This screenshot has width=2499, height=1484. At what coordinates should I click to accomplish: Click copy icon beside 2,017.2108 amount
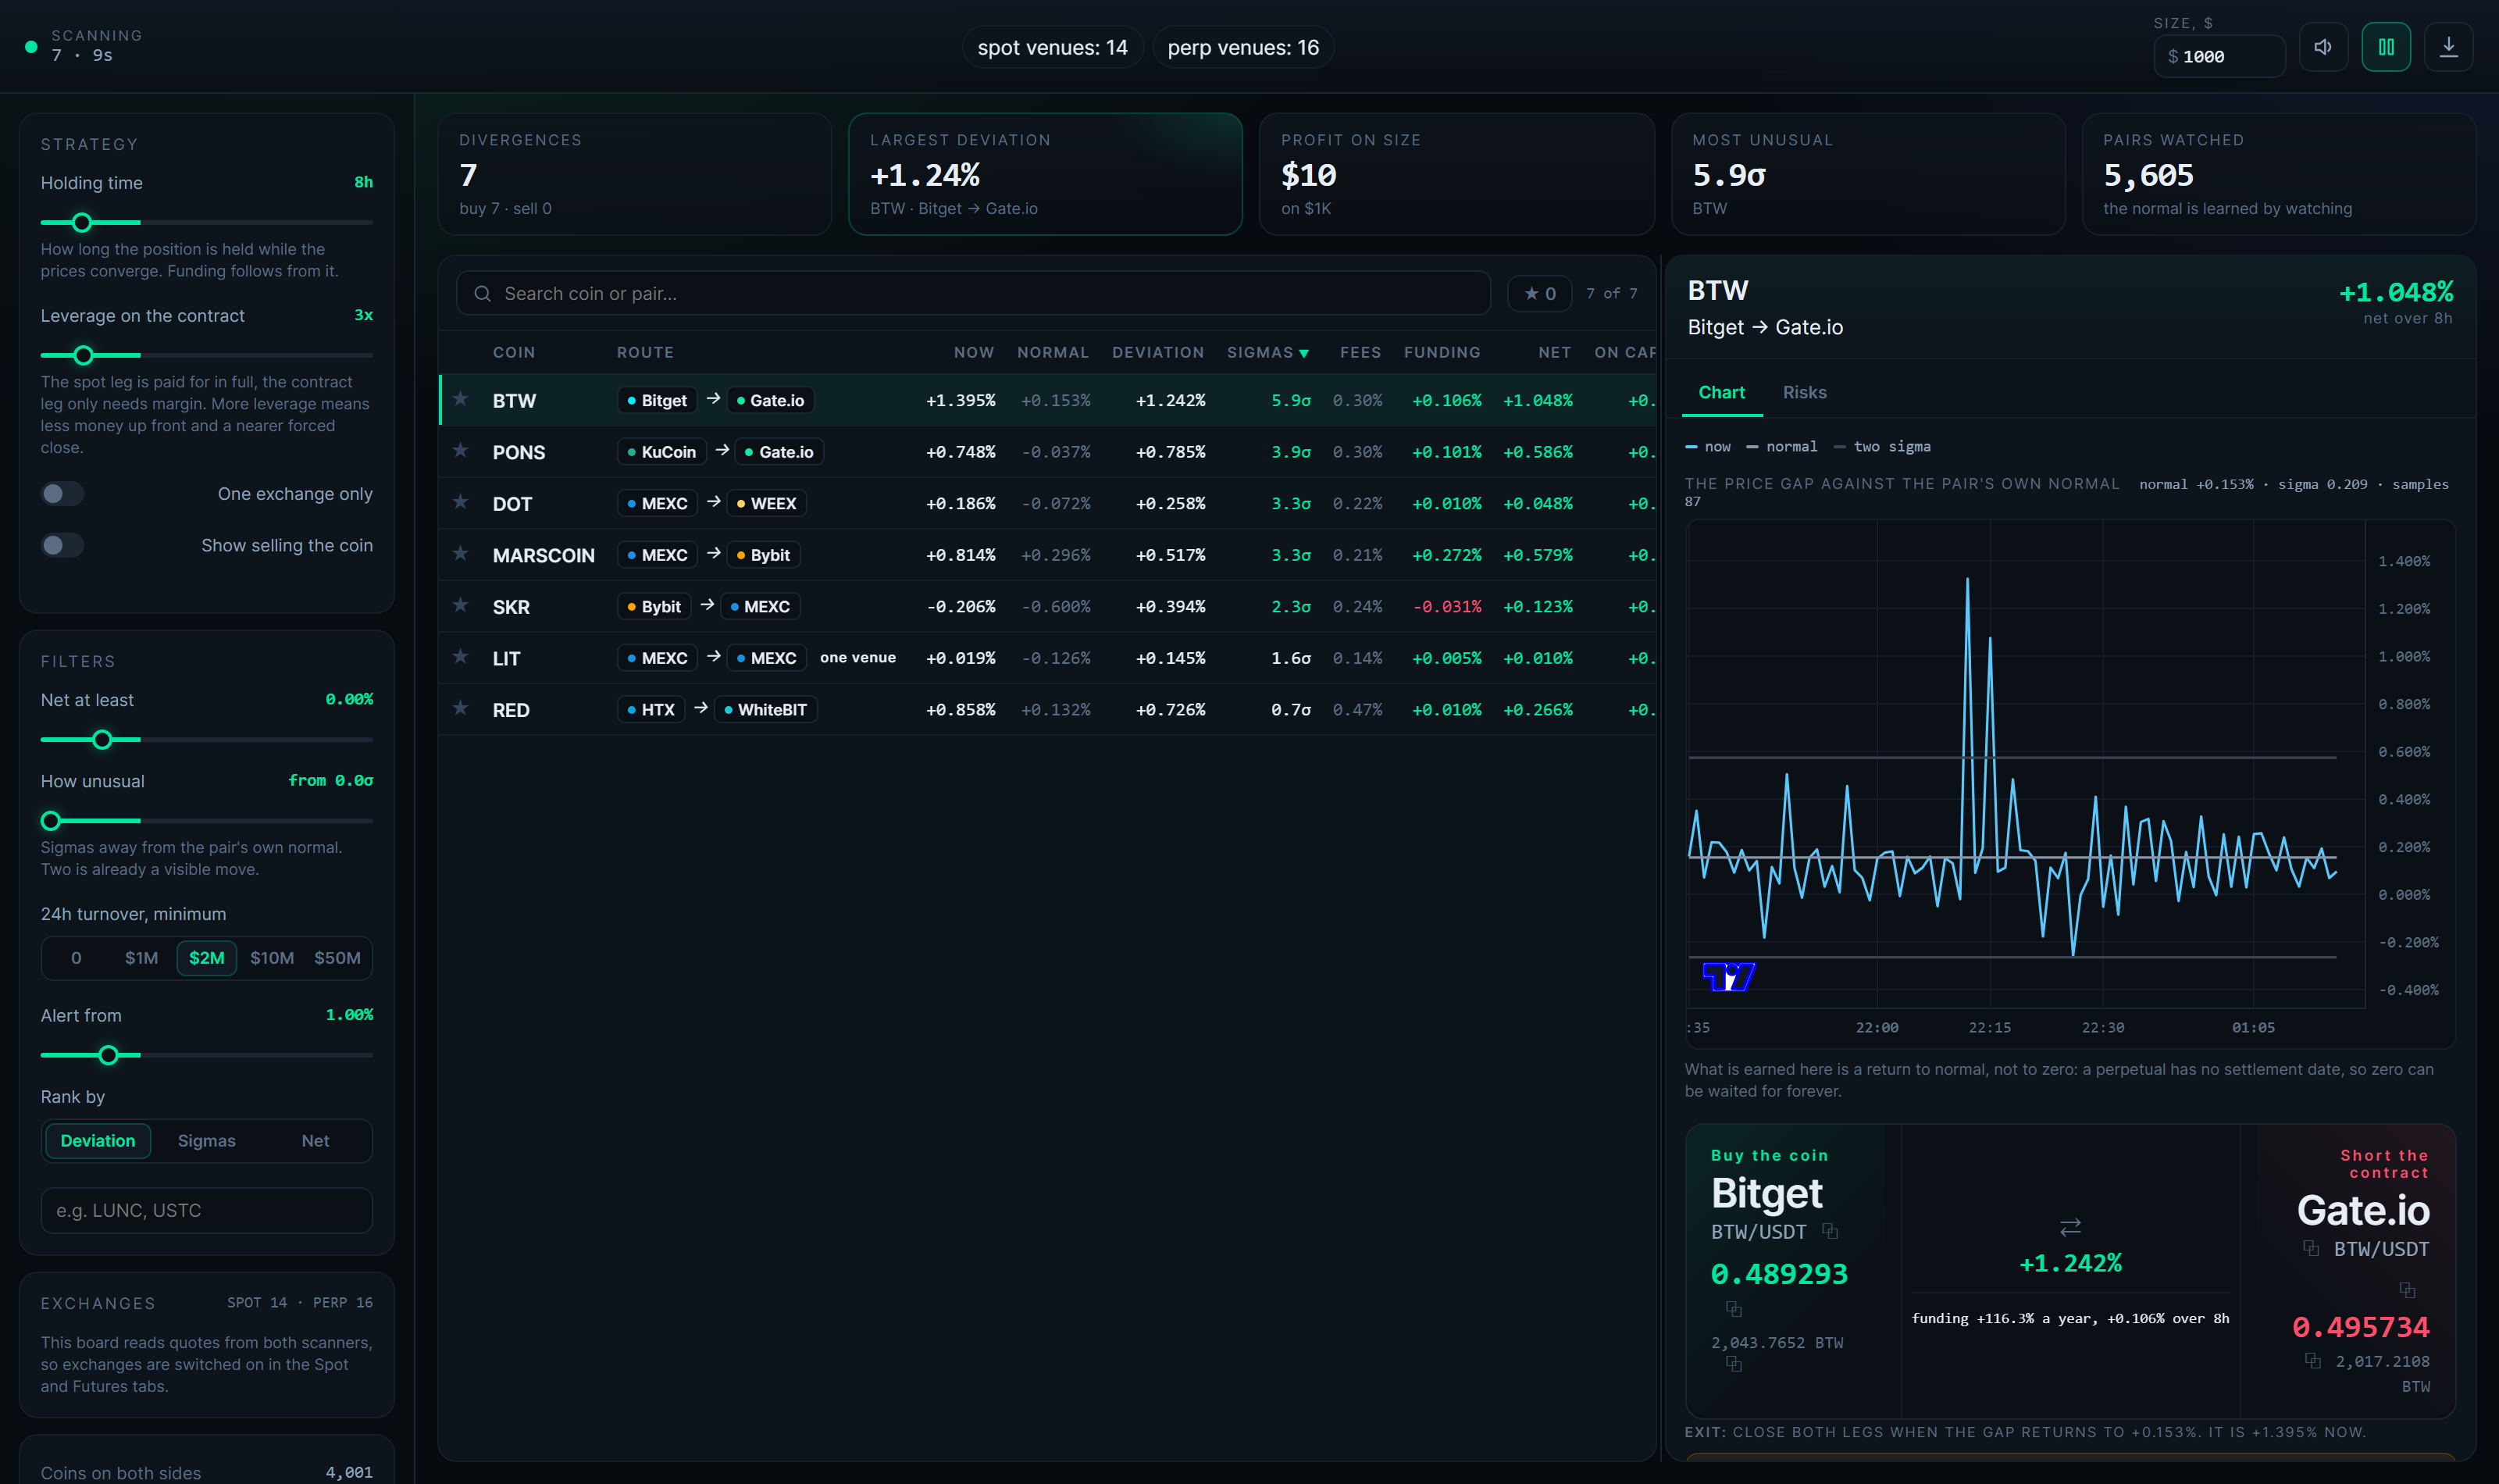tap(2313, 1361)
